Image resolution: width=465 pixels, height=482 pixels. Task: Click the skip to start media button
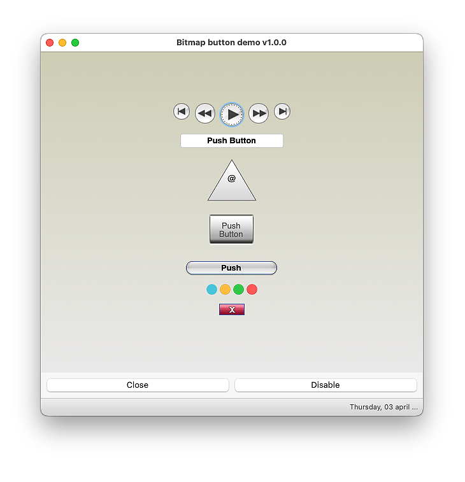point(182,111)
